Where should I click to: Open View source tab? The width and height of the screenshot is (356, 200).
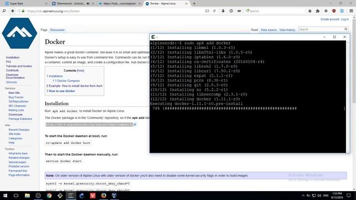(x=269, y=30)
